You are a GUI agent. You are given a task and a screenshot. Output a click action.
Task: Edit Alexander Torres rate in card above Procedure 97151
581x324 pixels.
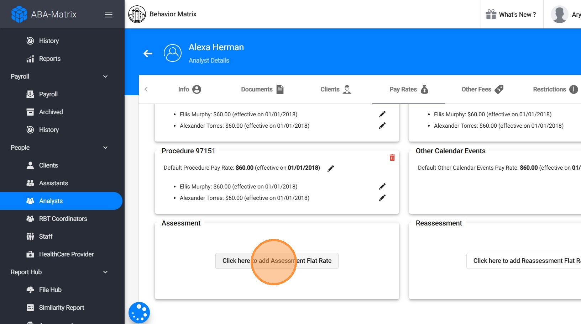pyautogui.click(x=382, y=126)
